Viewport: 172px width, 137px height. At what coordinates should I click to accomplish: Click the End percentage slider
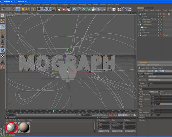click(166, 104)
